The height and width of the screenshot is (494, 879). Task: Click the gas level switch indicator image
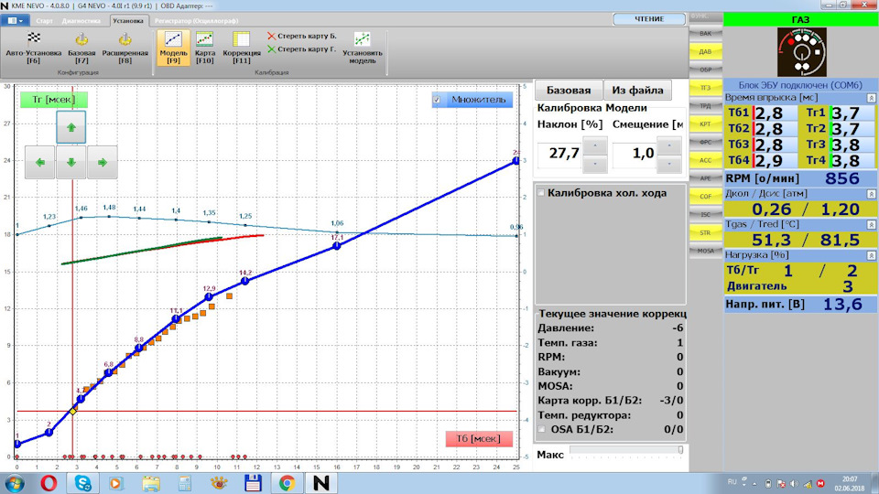click(801, 52)
